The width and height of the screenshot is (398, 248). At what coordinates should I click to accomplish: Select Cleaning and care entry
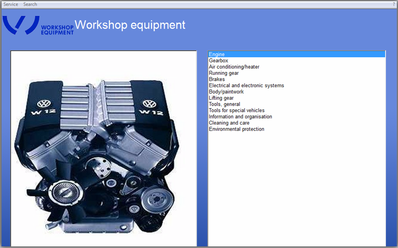[x=297, y=123]
